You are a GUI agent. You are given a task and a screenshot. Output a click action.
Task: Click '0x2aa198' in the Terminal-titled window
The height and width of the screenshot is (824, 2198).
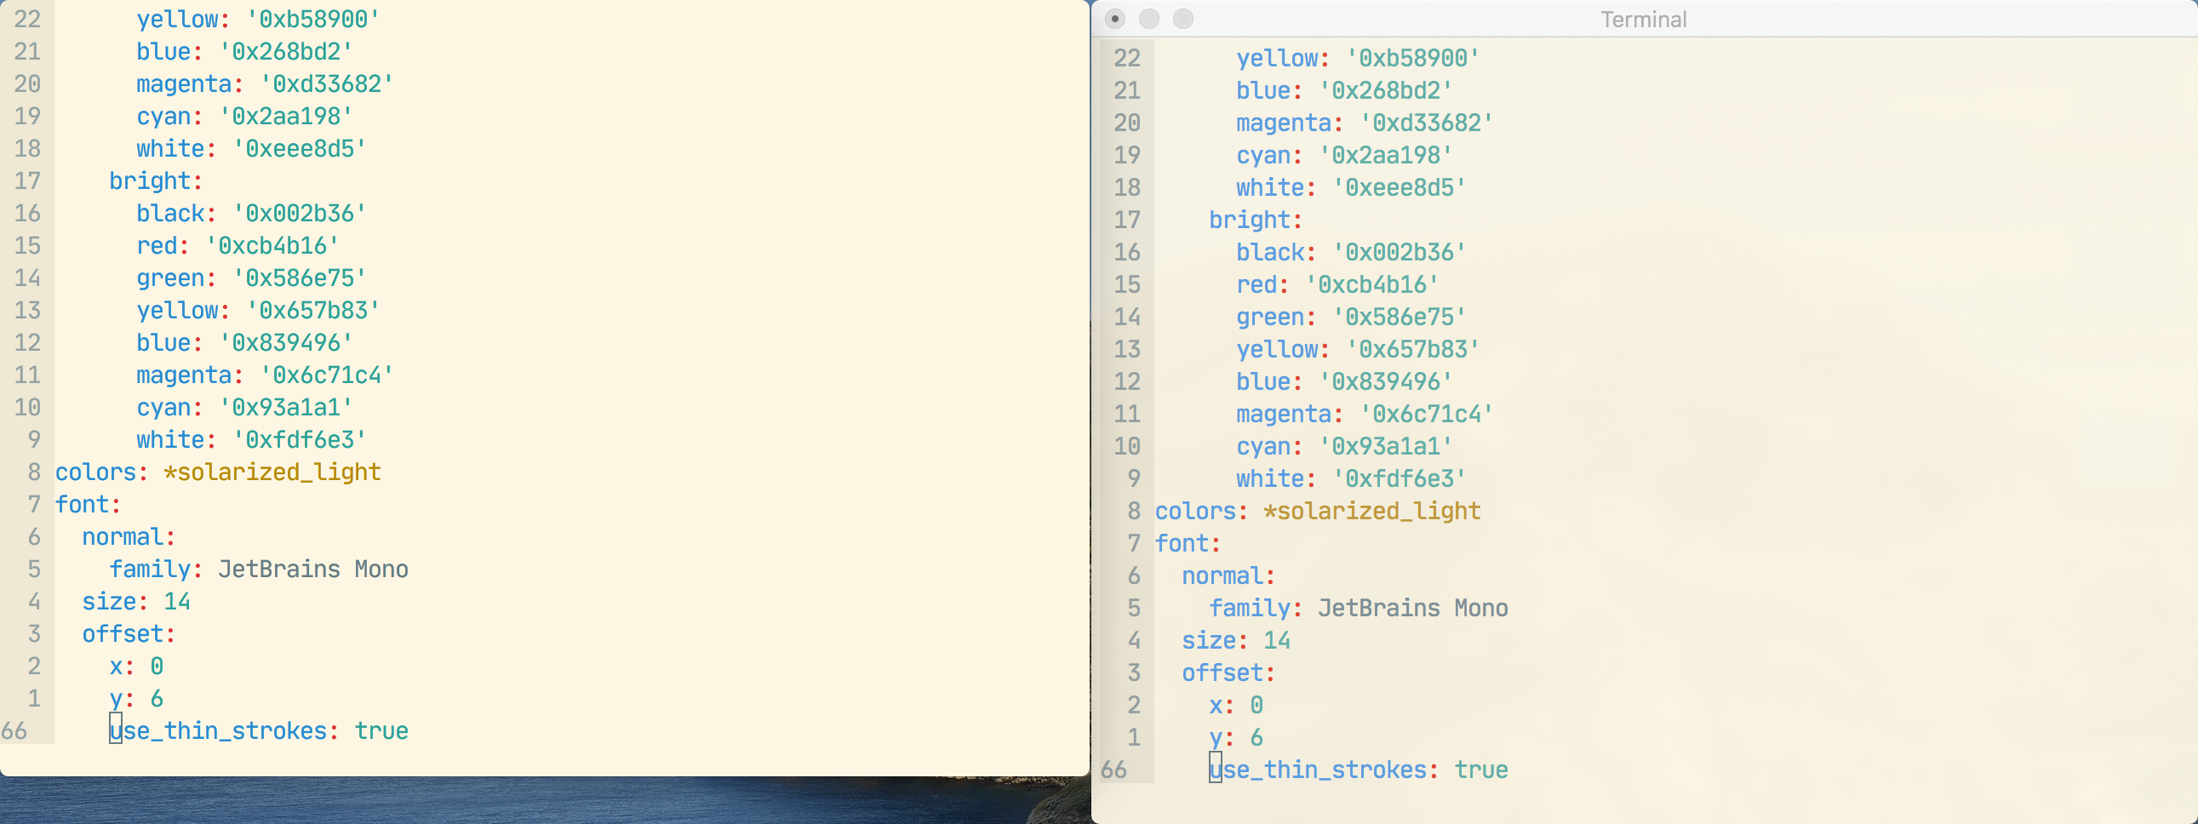(x=1386, y=155)
